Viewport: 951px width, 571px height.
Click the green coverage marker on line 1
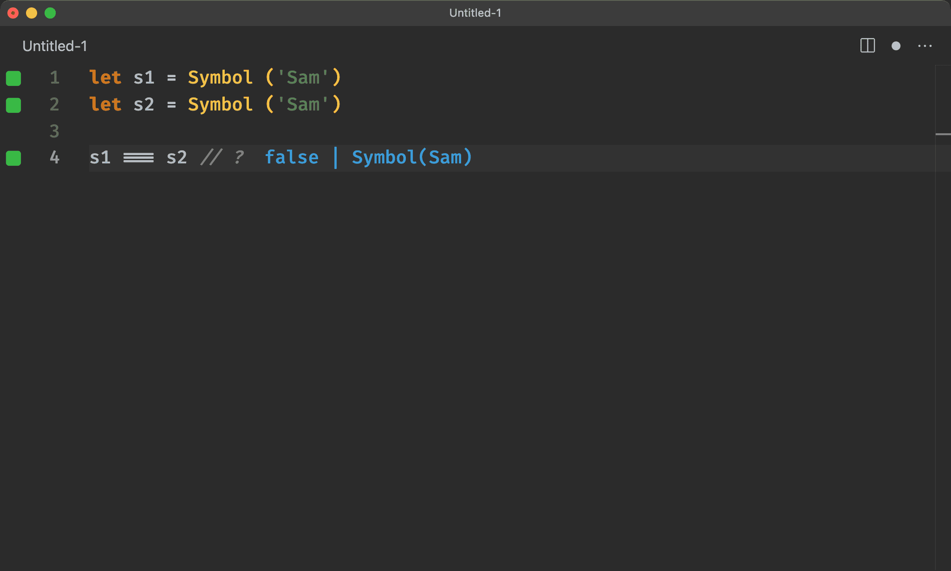(13, 78)
